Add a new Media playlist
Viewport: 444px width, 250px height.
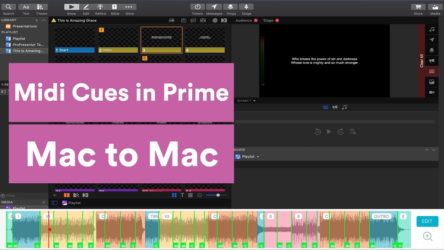pos(44,202)
